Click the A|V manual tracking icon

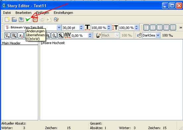click(67, 35)
